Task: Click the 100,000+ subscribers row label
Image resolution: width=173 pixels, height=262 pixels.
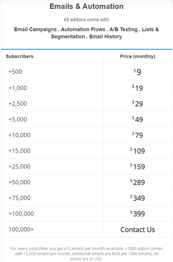Action: tap(21, 229)
